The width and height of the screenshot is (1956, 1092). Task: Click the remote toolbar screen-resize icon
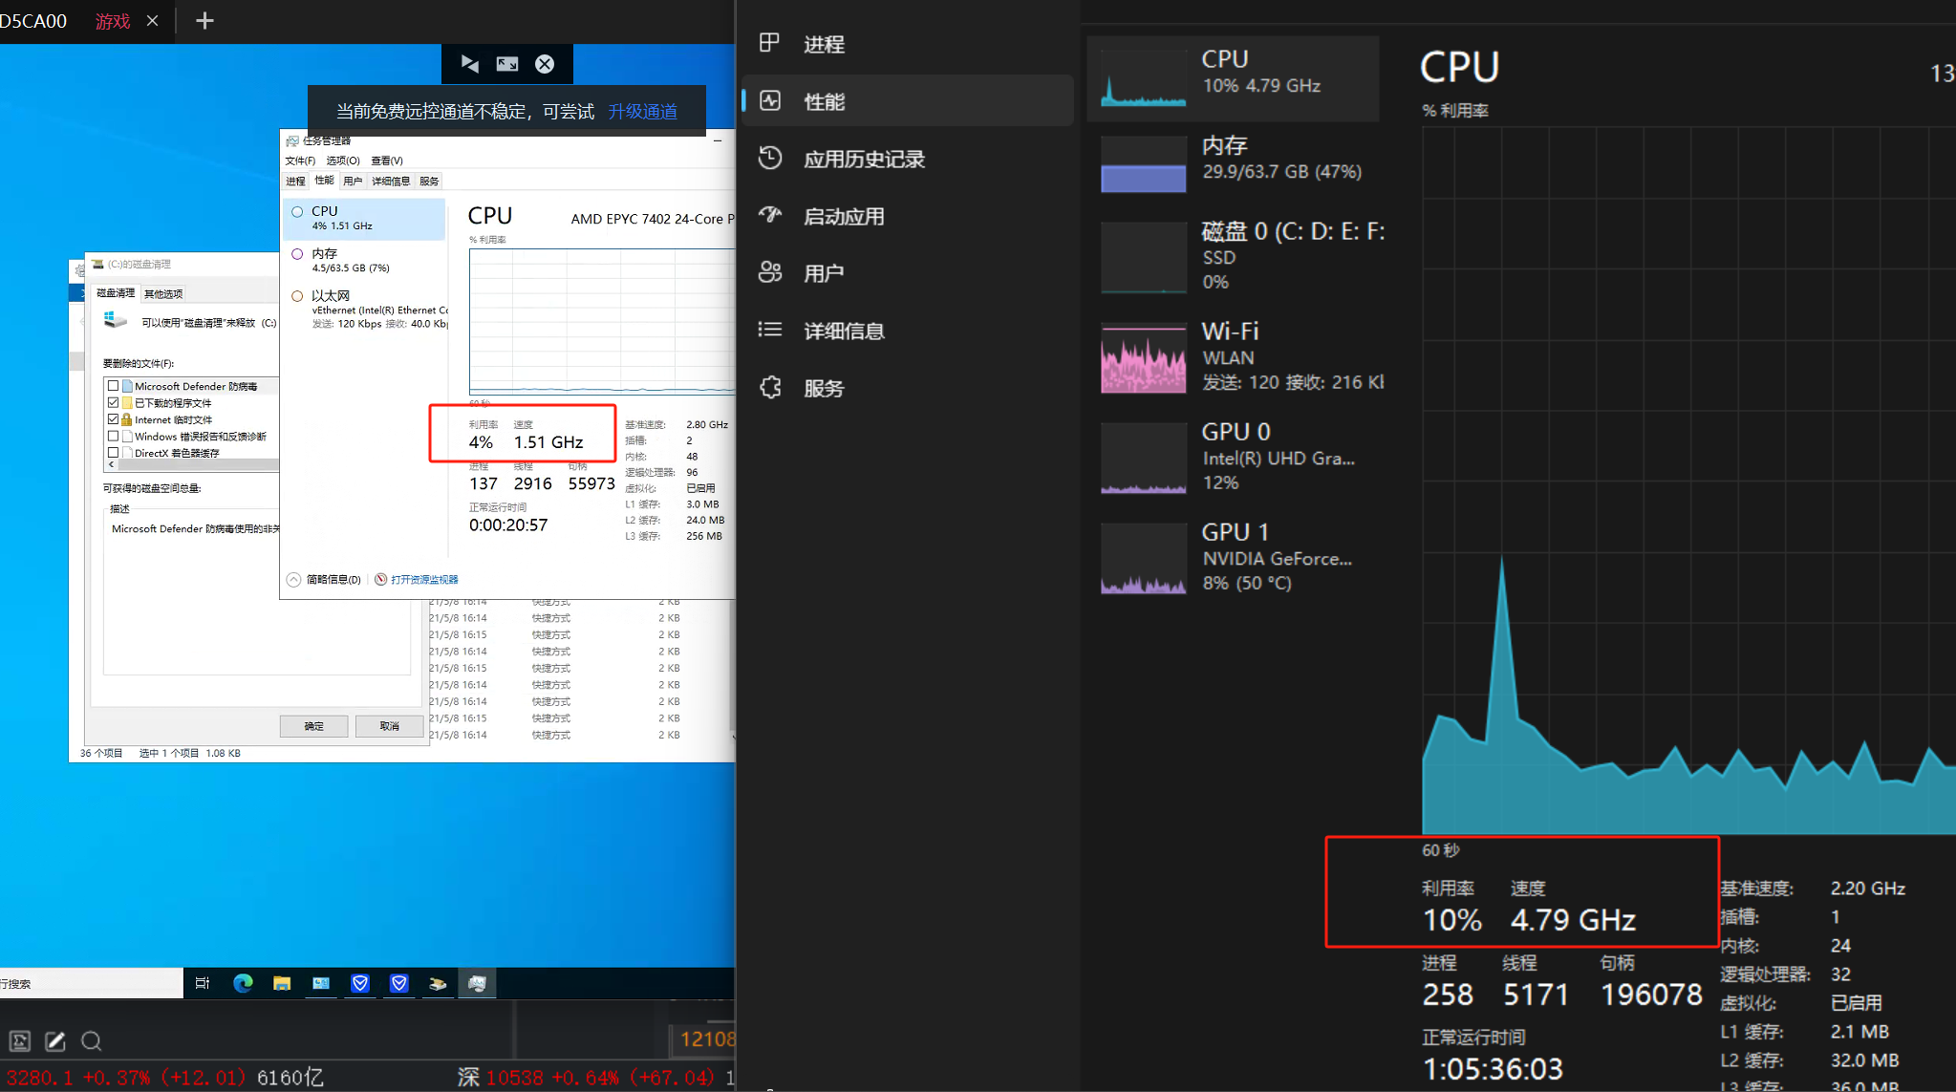coord(507,64)
